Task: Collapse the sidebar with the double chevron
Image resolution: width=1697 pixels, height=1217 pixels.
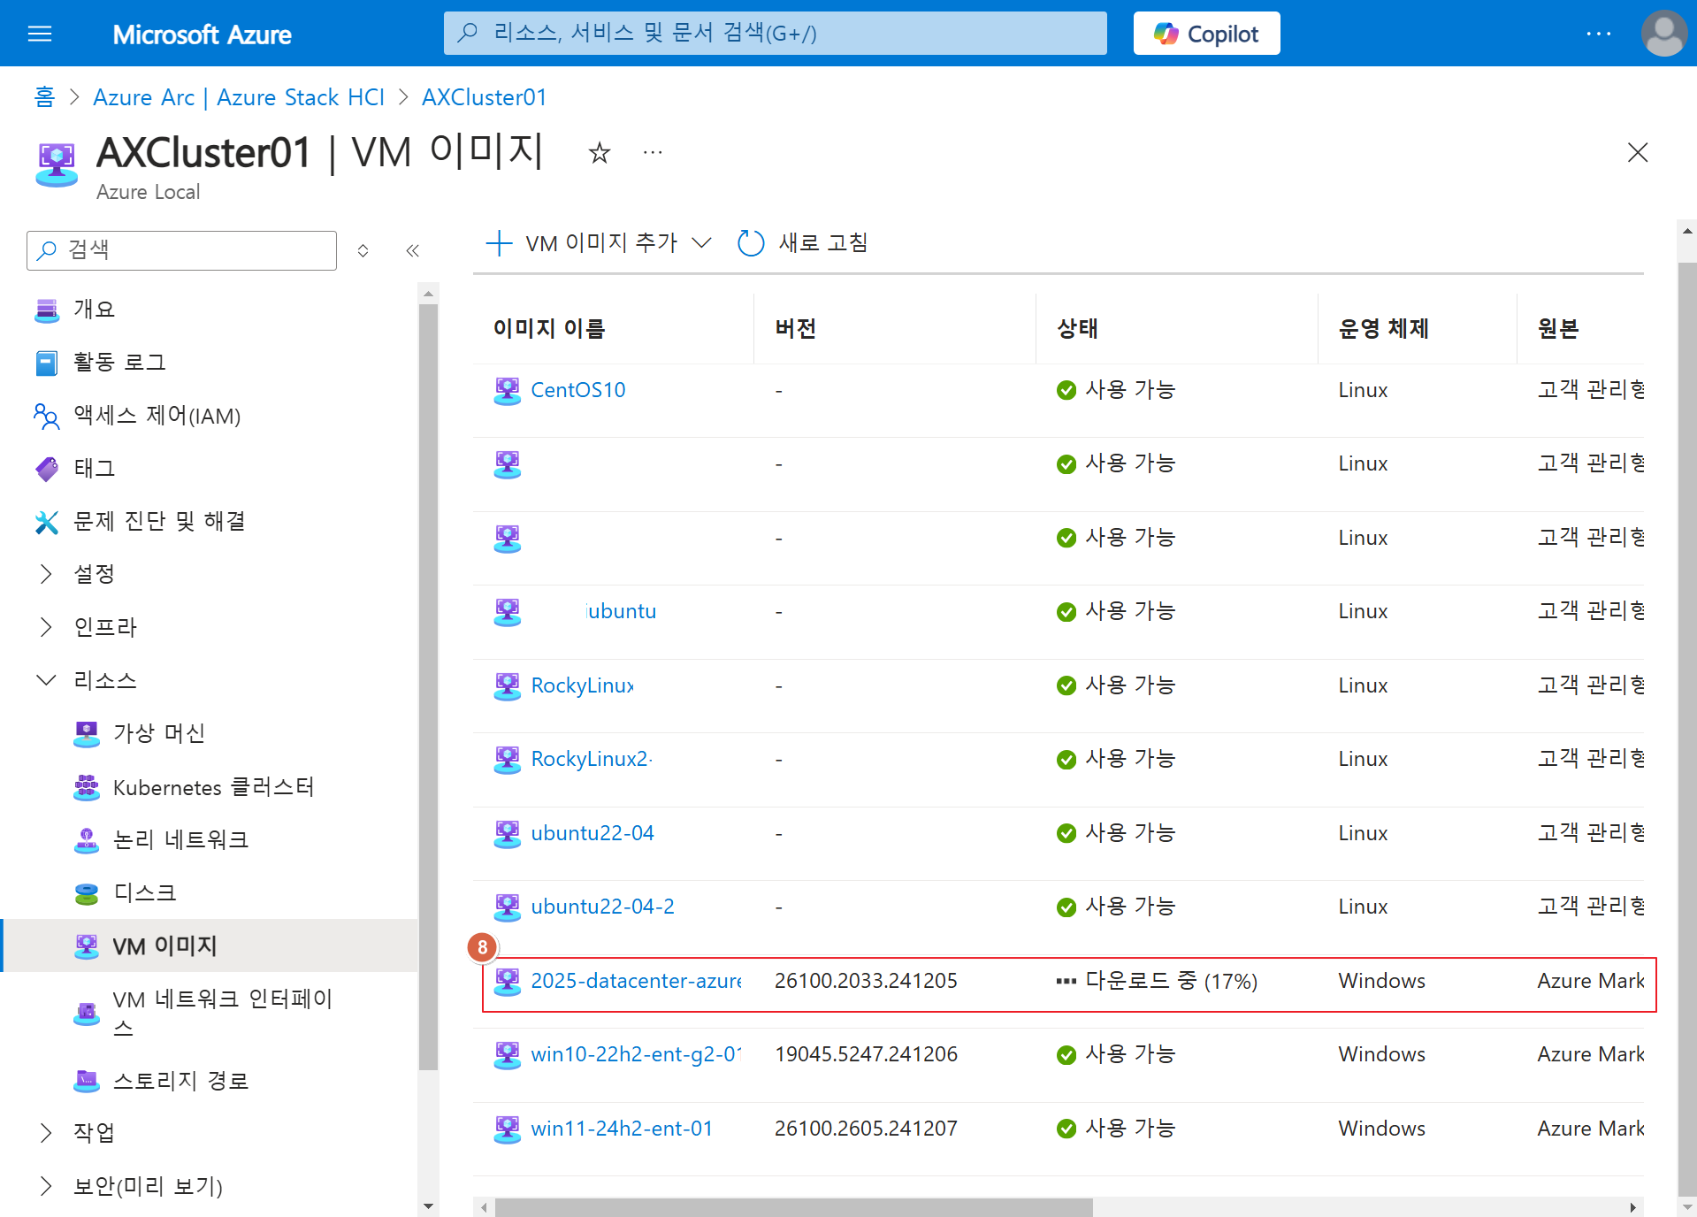Action: point(412,251)
